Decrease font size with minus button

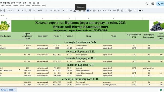51,10
